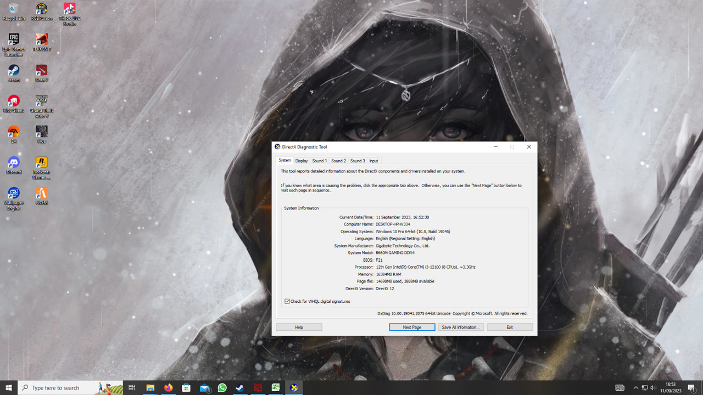
Task: Switch to the Input tab
Action: [373, 161]
